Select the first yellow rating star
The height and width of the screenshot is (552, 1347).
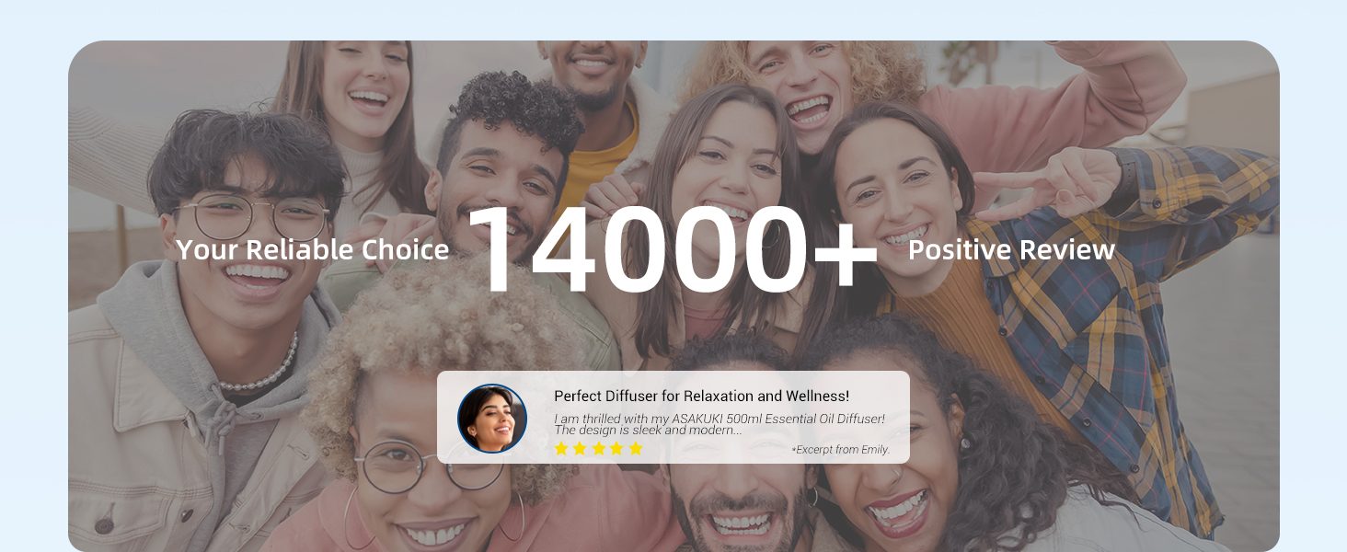561,449
